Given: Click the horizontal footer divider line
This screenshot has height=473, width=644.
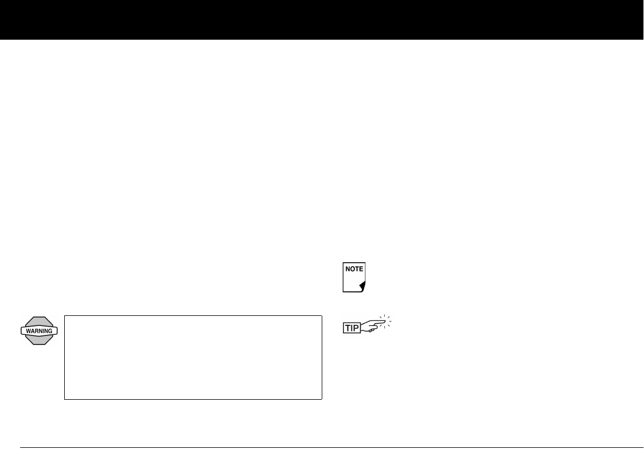Looking at the screenshot, I should 332,447.
